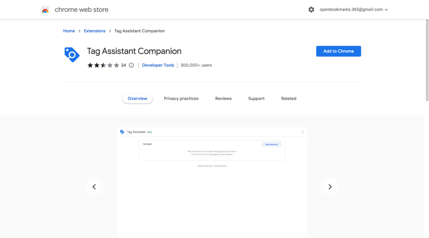The image size is (429, 238).
Task: Select the Overview tab
Action: pyautogui.click(x=138, y=99)
